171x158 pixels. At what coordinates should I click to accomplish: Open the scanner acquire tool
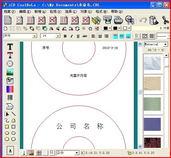(x=10, y=106)
